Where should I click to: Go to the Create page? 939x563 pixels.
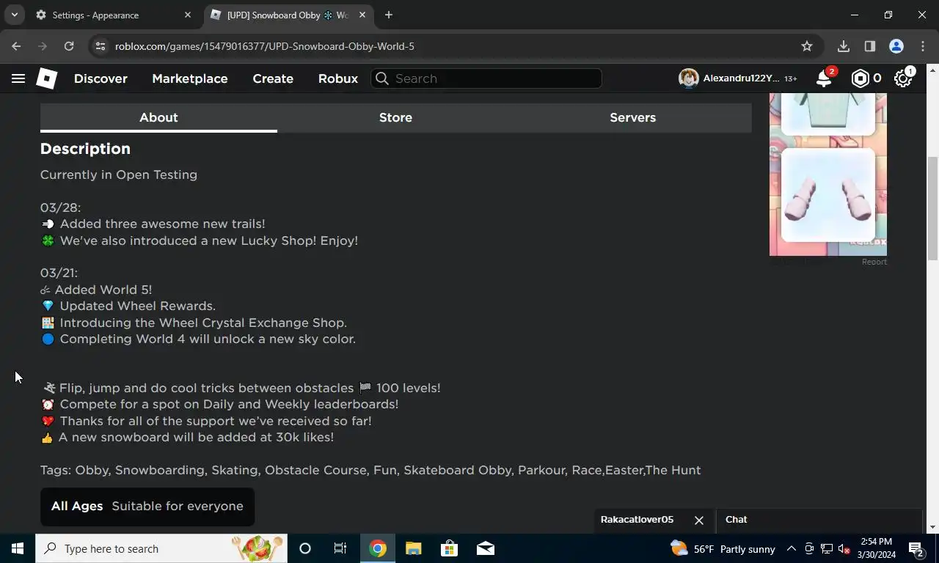pos(273,78)
